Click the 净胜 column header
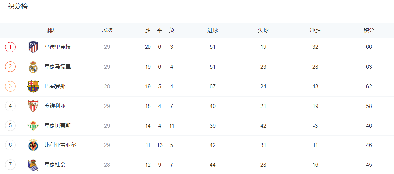Image resolution: width=394 pixels, height=174 pixels. tap(315, 30)
